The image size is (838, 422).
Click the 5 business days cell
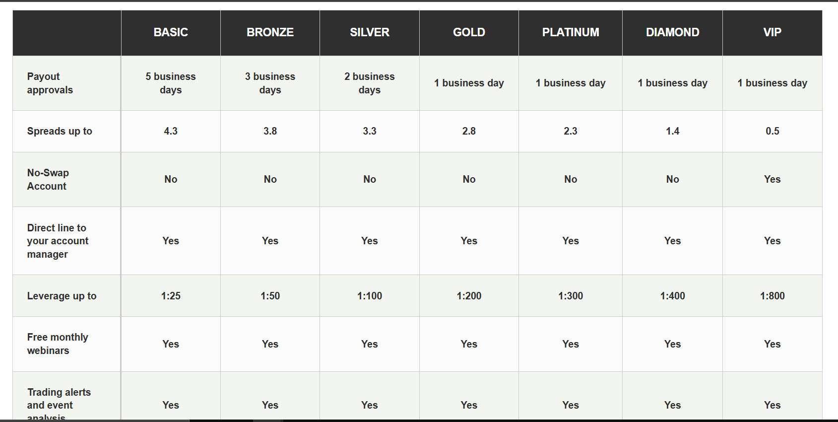171,83
